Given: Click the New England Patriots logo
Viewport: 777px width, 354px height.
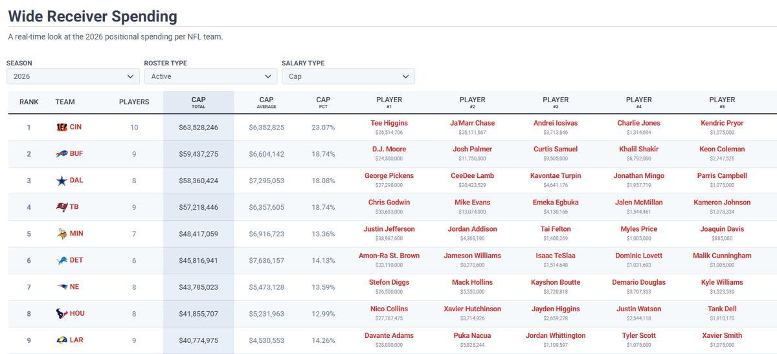Looking at the screenshot, I should pos(62,287).
